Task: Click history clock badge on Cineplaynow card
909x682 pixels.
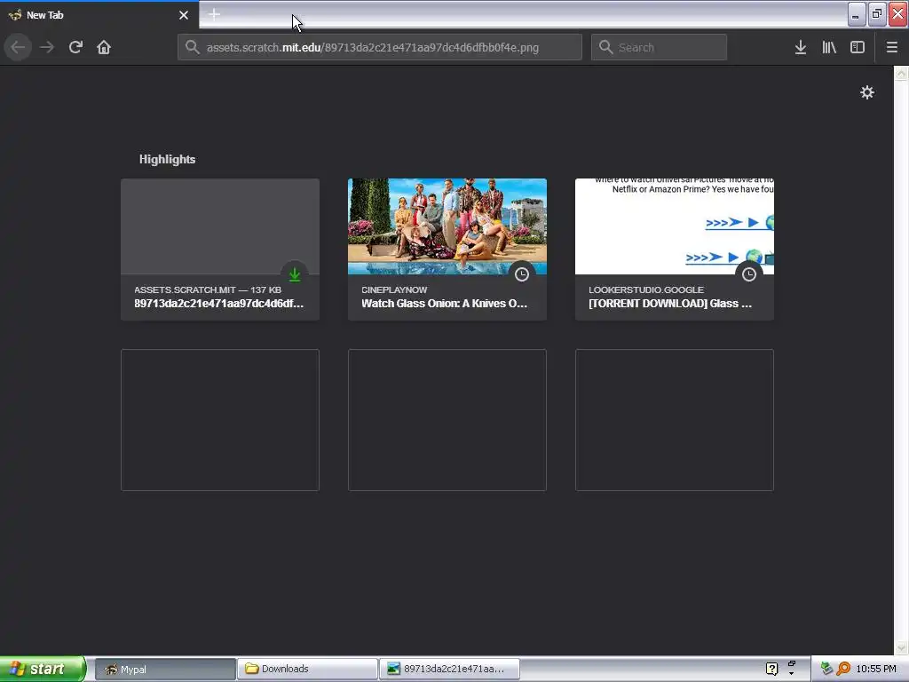Action: click(522, 274)
